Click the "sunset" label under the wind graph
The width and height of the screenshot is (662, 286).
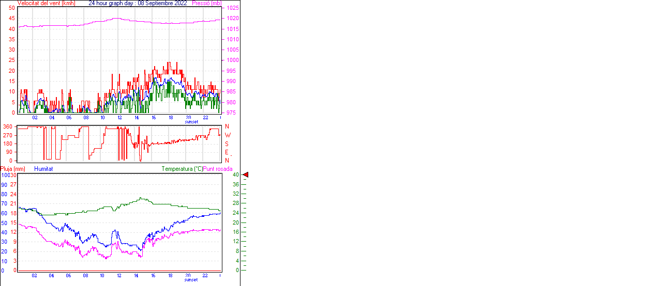pos(191,122)
